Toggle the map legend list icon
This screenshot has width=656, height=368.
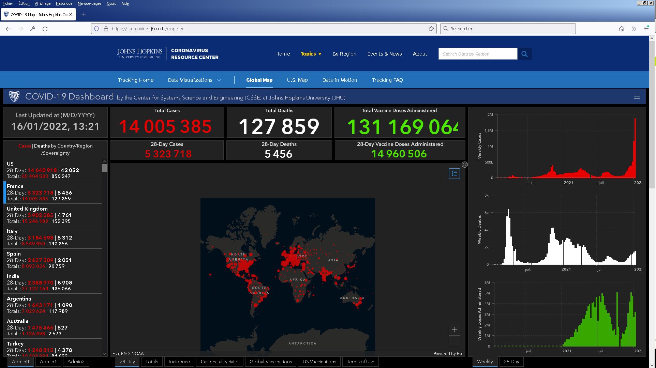tap(454, 173)
